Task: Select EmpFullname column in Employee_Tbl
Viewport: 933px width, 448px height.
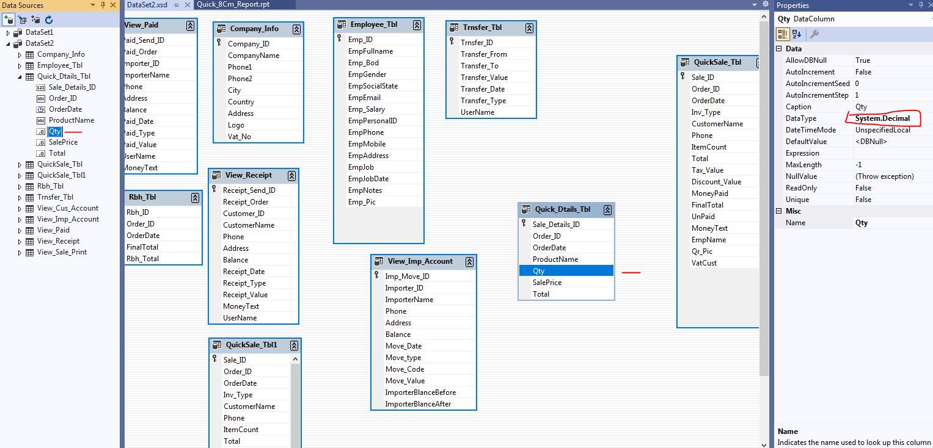Action: click(x=370, y=51)
